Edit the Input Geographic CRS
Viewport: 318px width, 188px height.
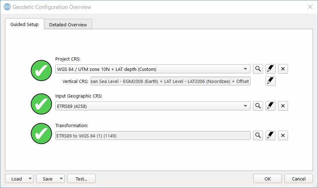(x=271, y=106)
